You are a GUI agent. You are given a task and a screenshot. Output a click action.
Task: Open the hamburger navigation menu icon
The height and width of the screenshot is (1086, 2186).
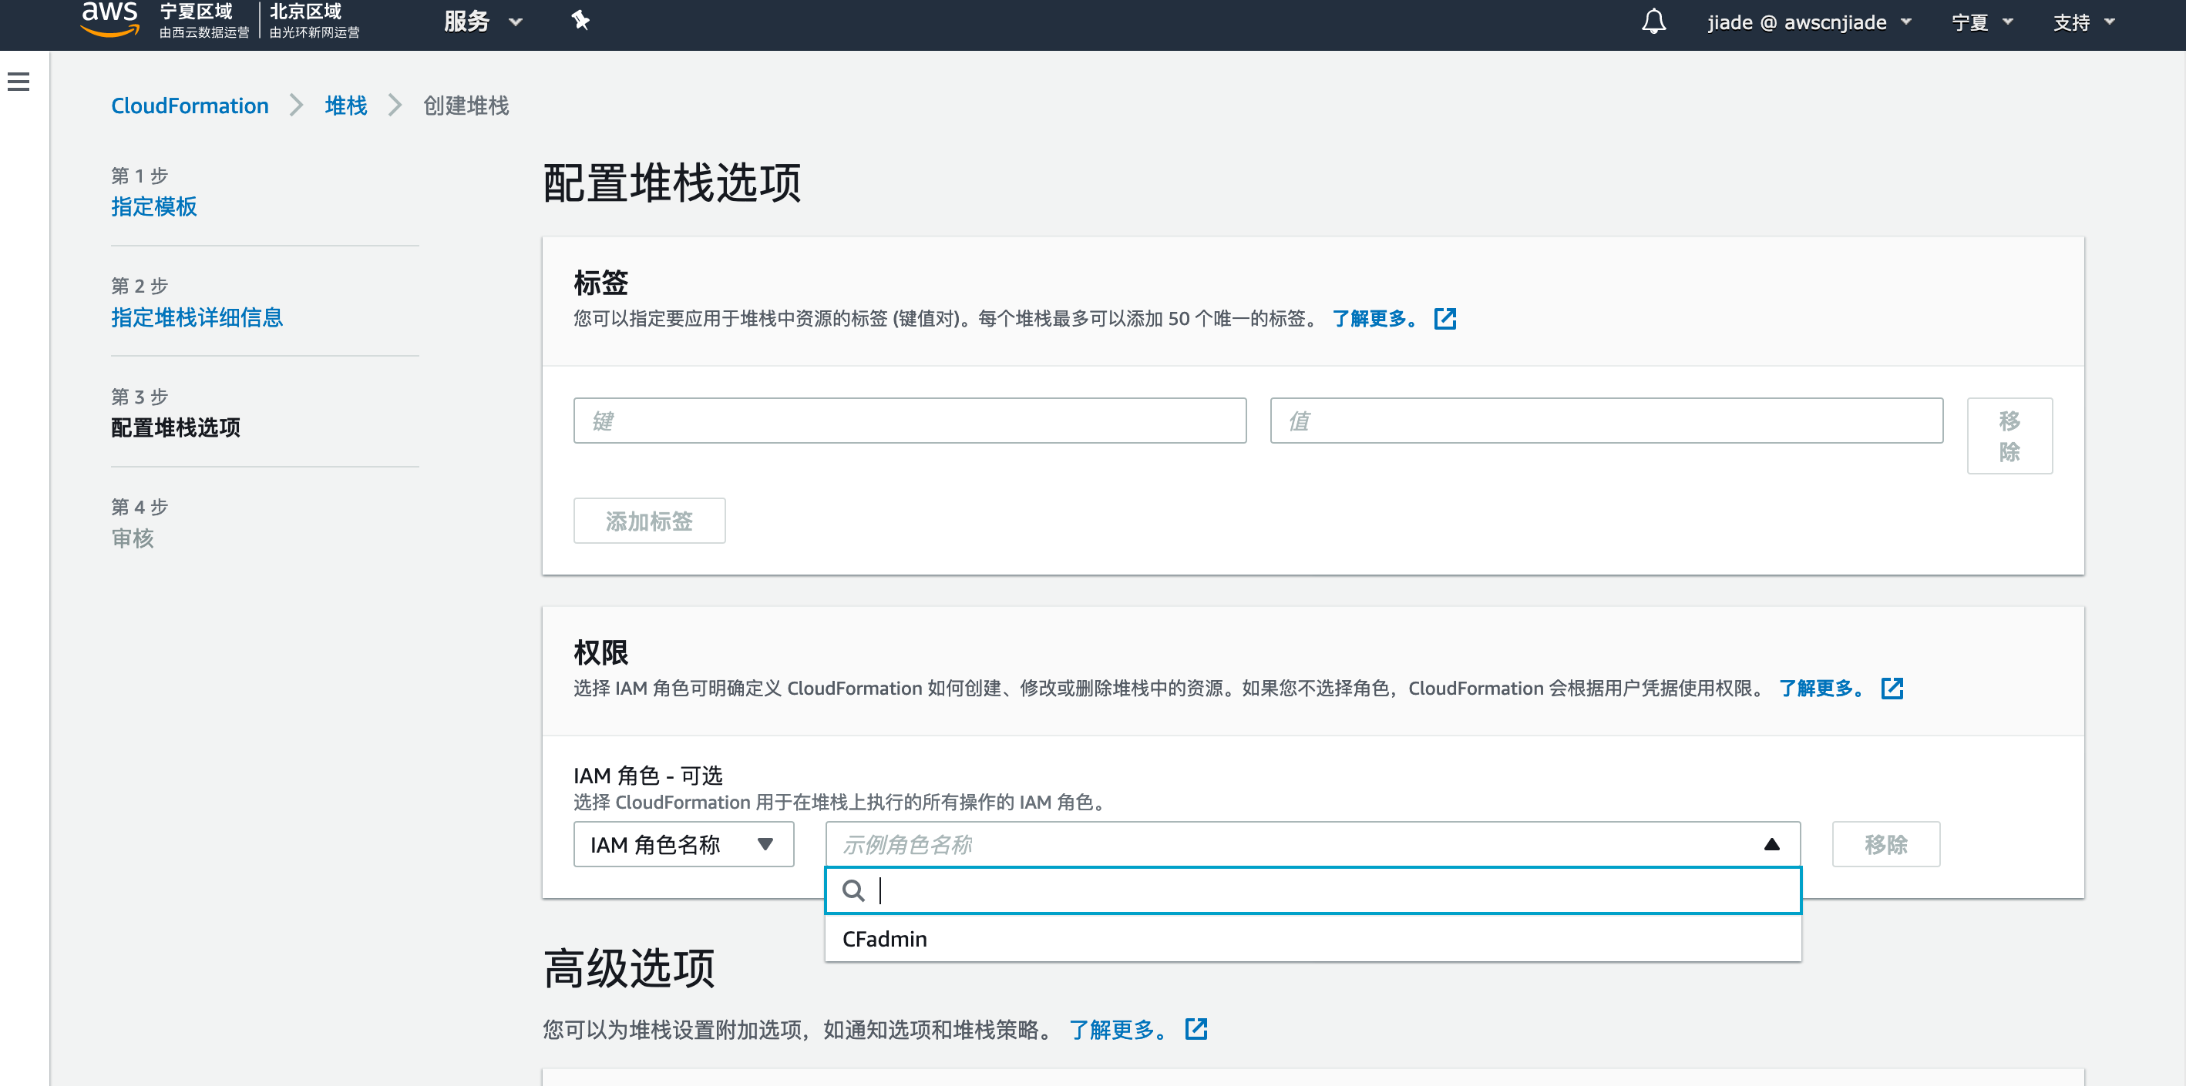tap(18, 82)
